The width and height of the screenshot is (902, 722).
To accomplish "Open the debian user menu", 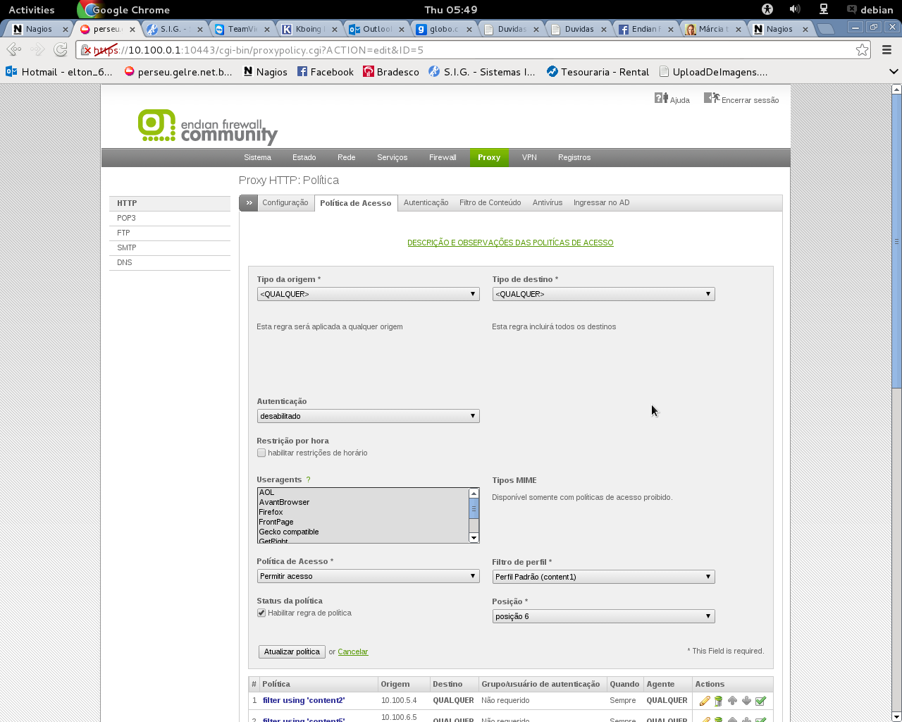I will tap(870, 10).
